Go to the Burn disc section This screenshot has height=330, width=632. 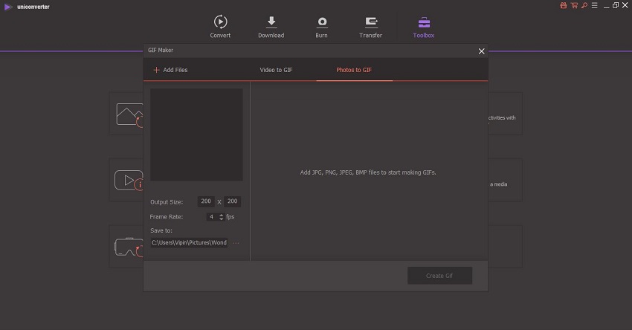pos(322,26)
